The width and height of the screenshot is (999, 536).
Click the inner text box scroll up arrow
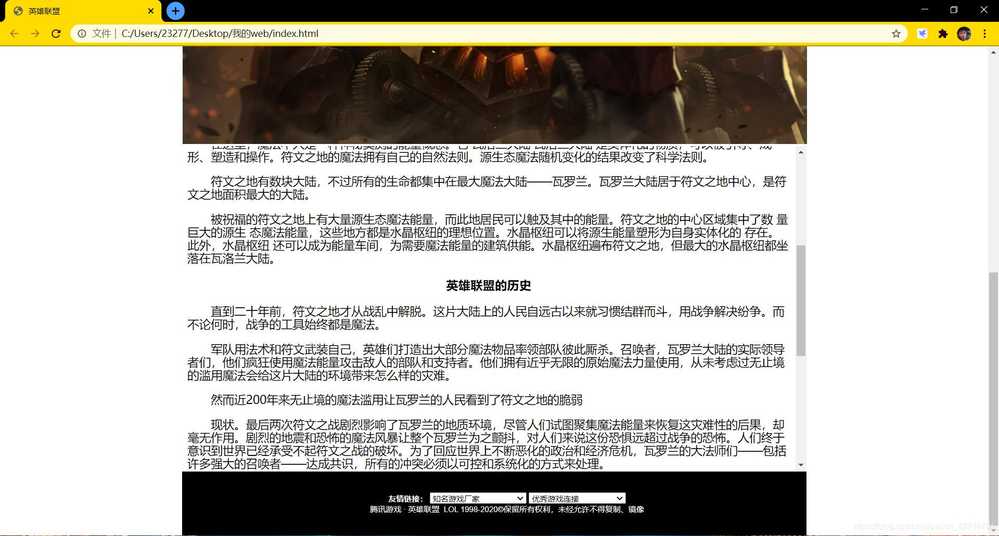801,152
